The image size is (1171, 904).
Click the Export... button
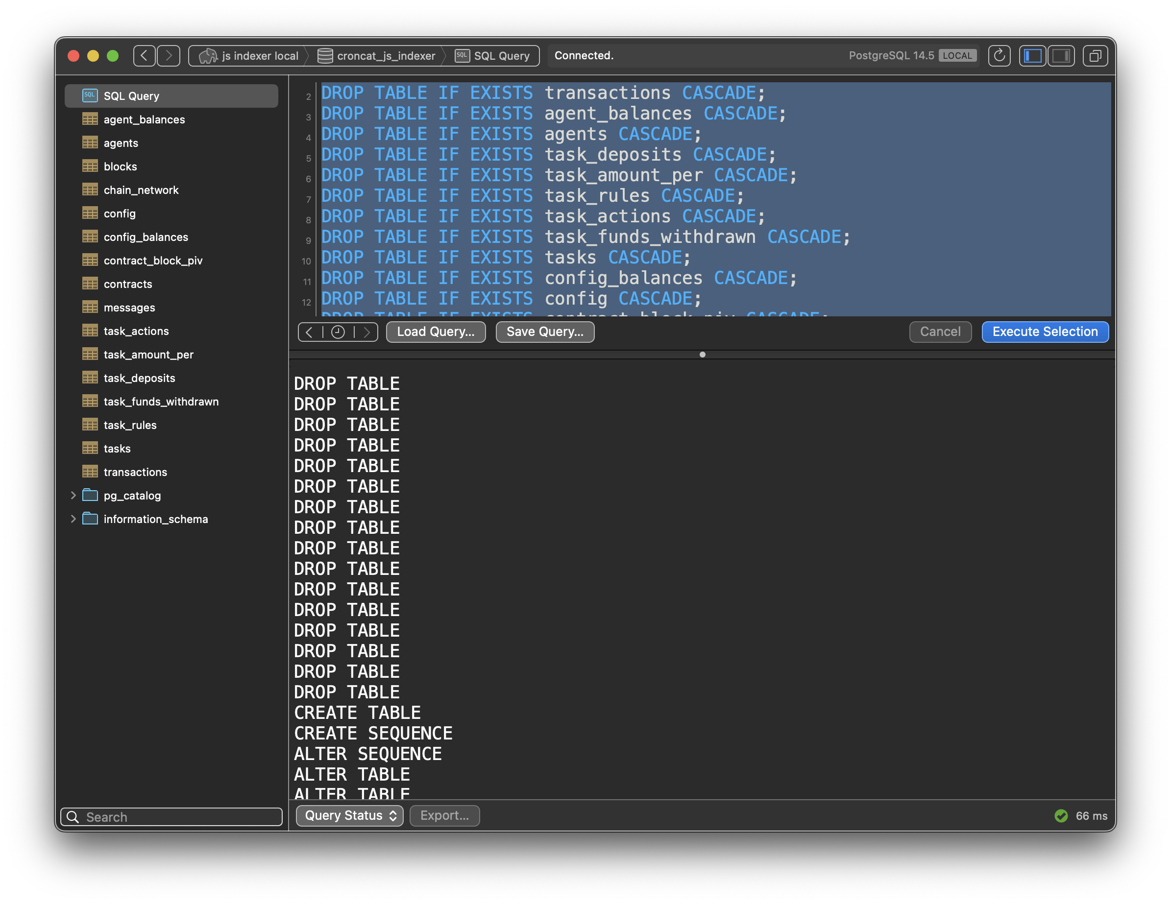pyautogui.click(x=444, y=815)
